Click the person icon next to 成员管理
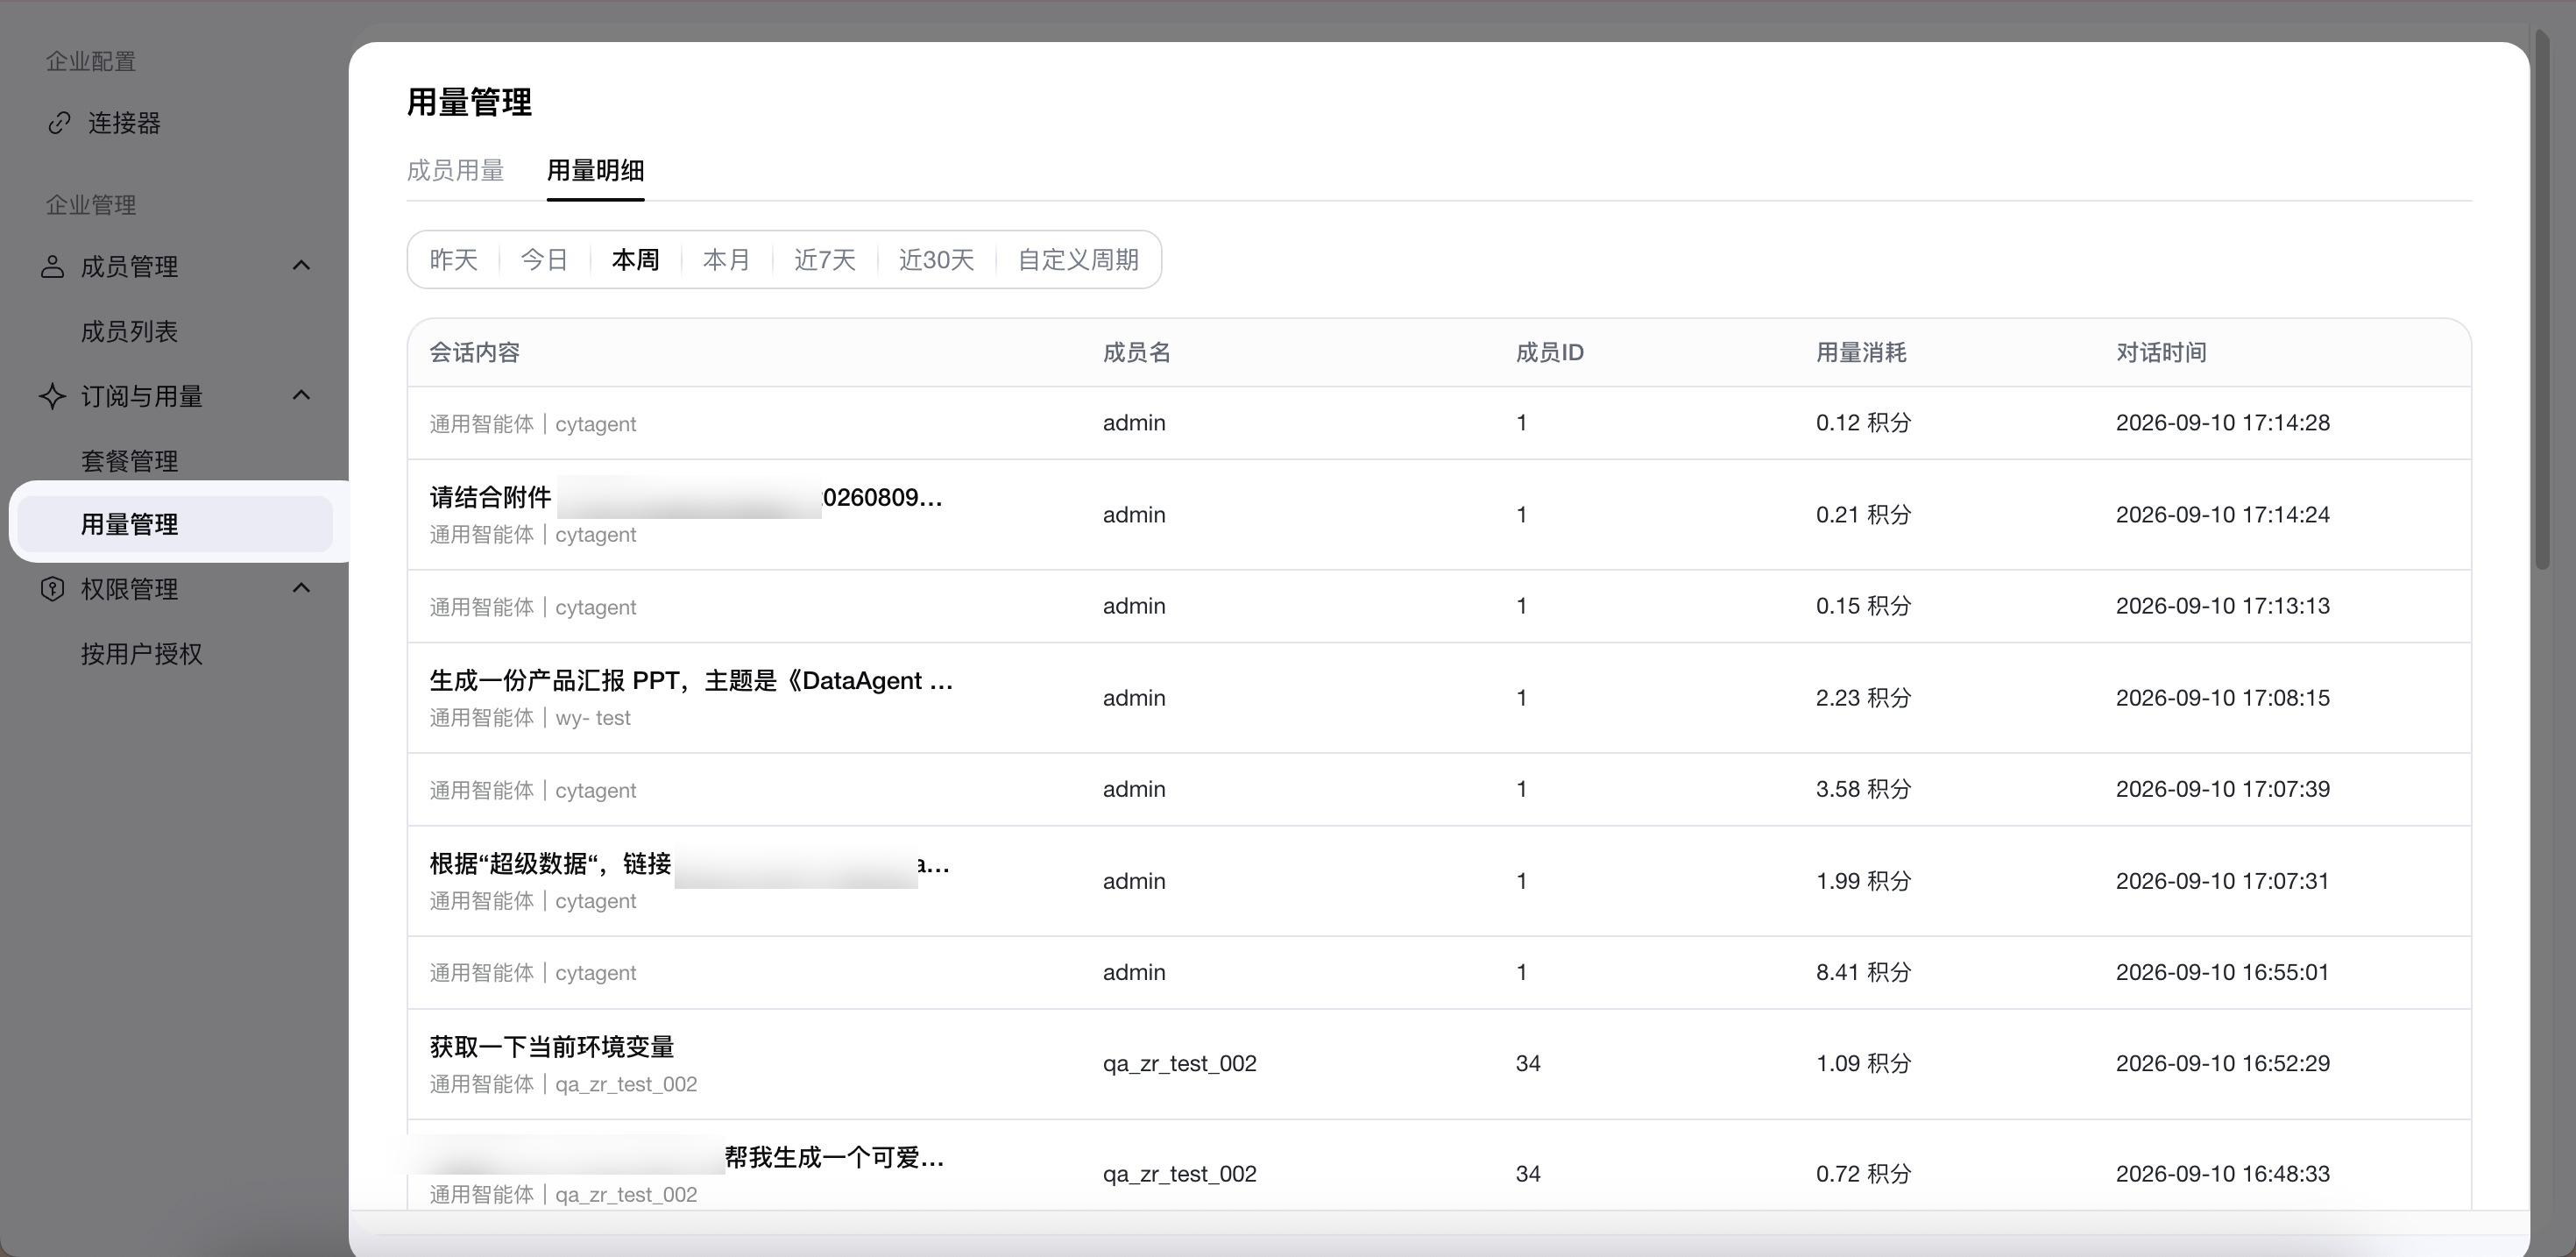Viewport: 2576px width, 1257px height. pyautogui.click(x=52, y=266)
